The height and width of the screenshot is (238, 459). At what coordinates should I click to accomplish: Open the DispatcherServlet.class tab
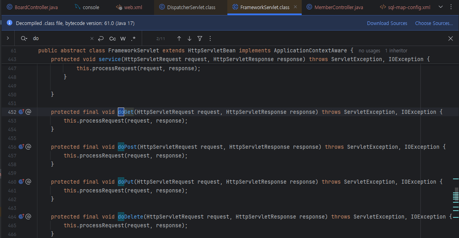(188, 7)
